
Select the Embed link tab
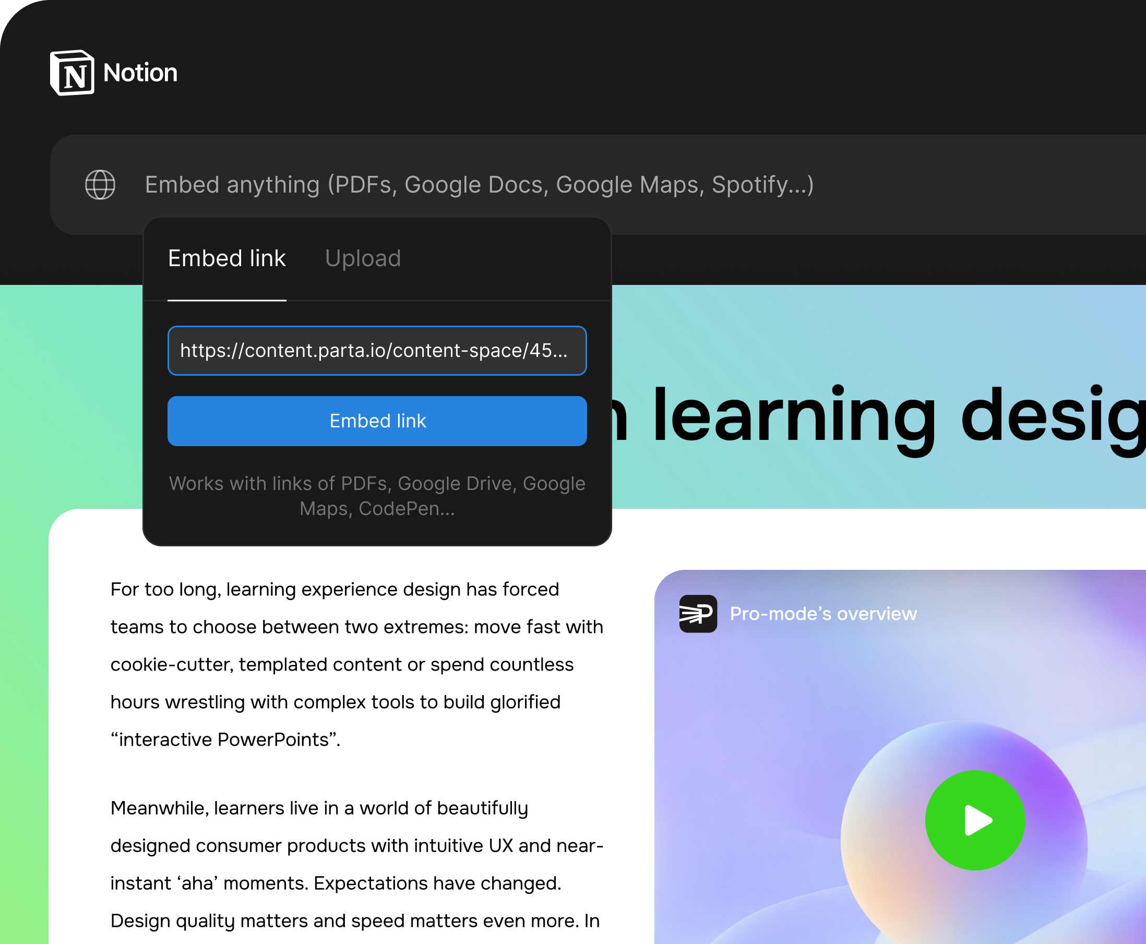(227, 258)
